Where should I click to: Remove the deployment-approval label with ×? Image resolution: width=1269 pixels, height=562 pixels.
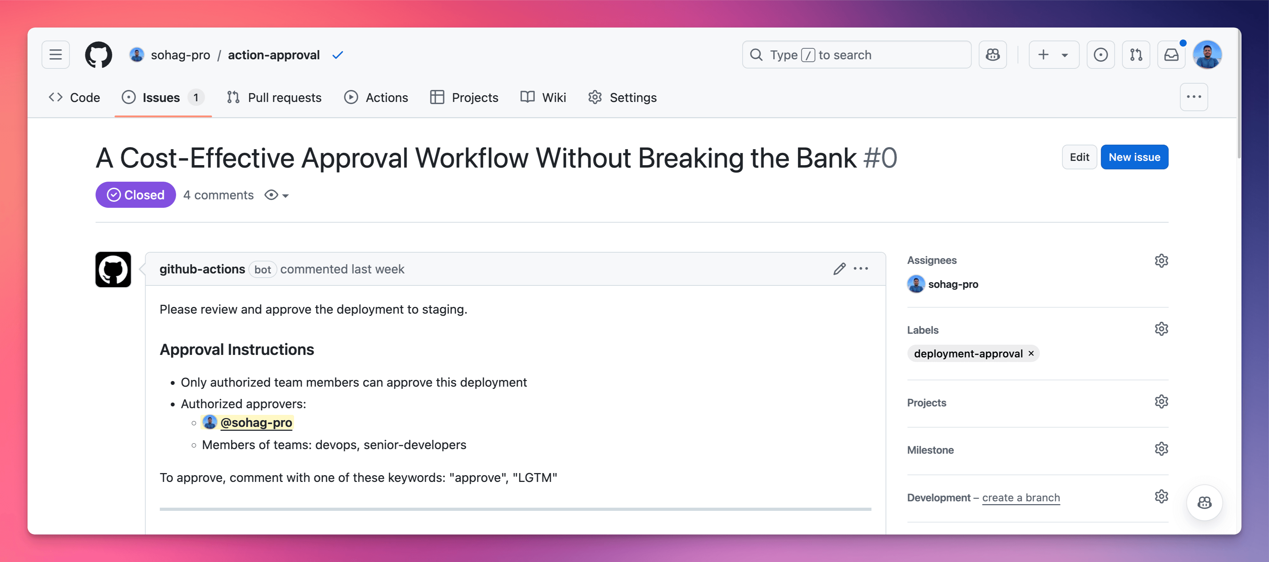[1031, 353]
